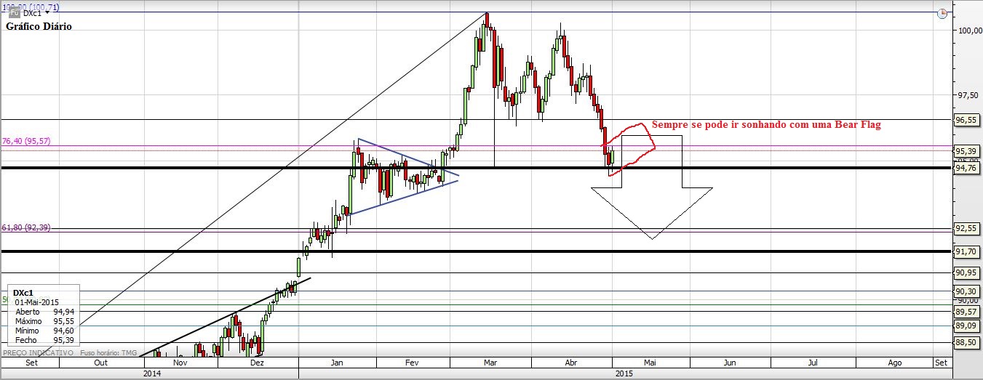Click the Máximo value 95,55

[64, 320]
